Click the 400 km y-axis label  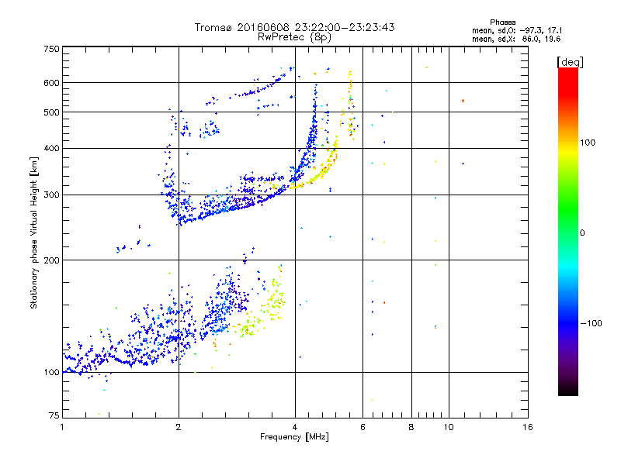(51, 149)
